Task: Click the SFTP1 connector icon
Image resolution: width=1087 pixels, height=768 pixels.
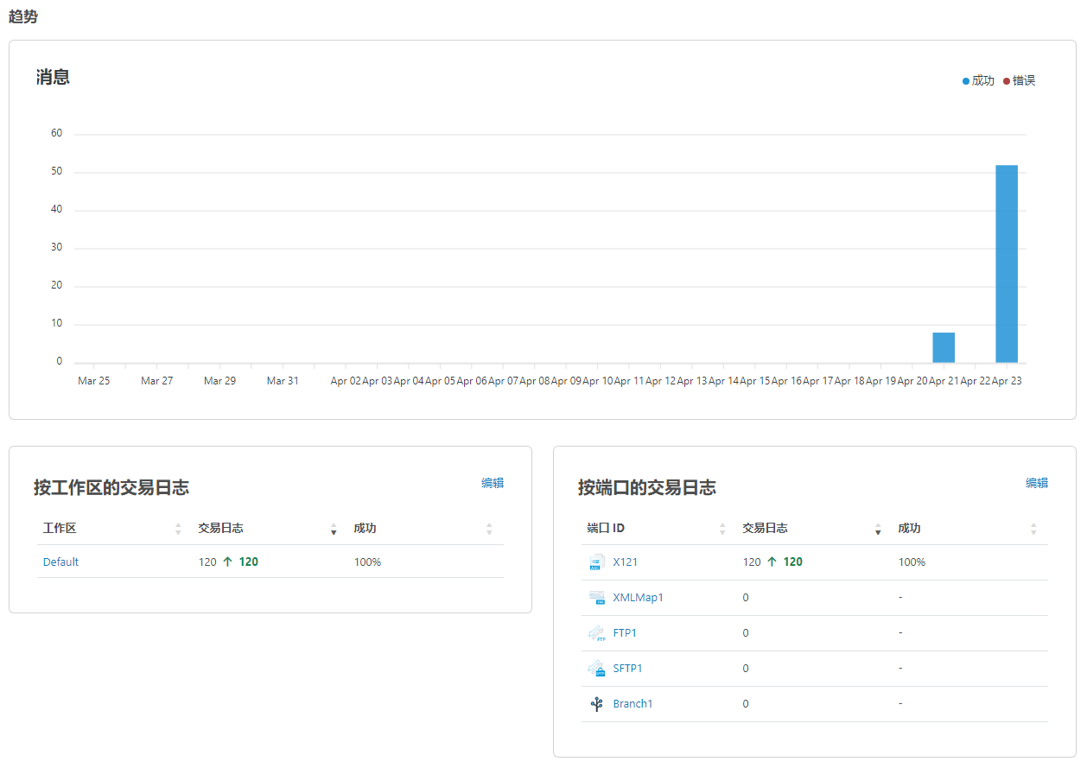Action: [x=597, y=669]
